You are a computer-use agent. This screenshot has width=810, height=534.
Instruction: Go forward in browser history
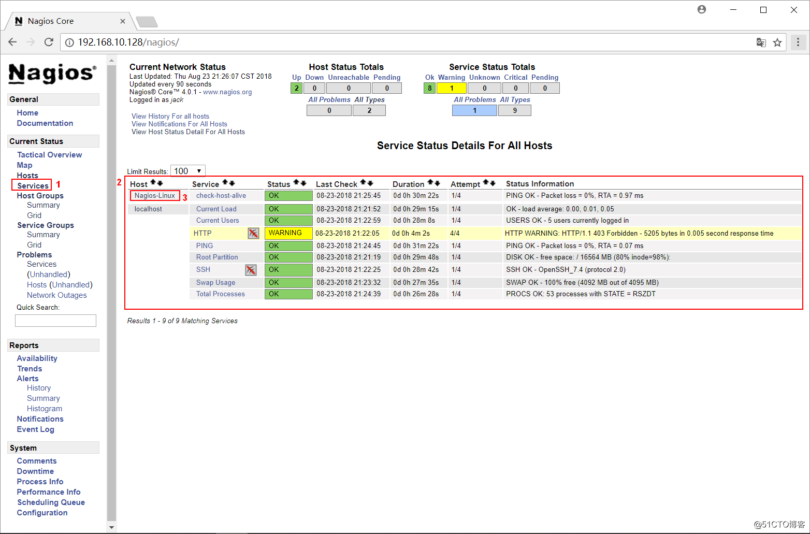tap(31, 42)
